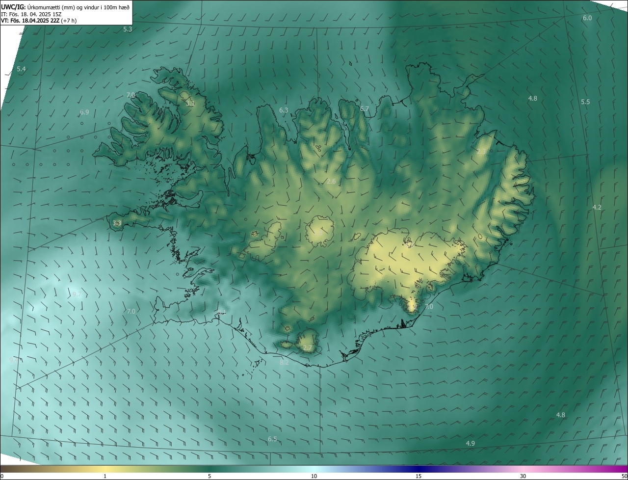The image size is (628, 480).
Task: Click the 4.2 precipitation value label
Action: tap(597, 208)
